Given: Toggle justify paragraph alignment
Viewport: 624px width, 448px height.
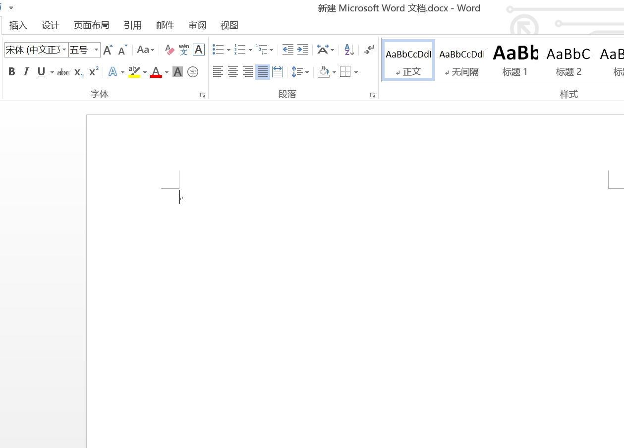Looking at the screenshot, I should [263, 72].
